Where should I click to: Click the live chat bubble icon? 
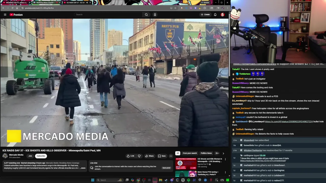pyautogui.click(x=92, y=168)
